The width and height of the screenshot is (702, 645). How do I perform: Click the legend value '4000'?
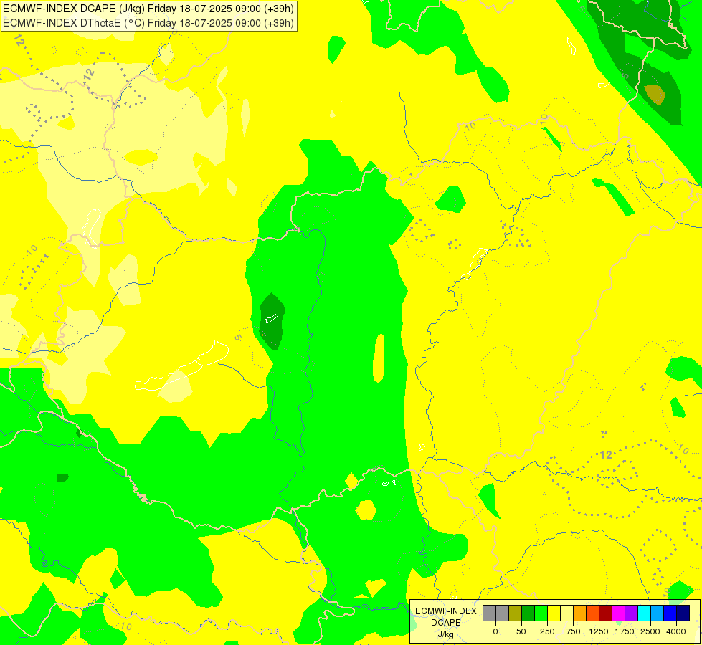pyautogui.click(x=676, y=631)
